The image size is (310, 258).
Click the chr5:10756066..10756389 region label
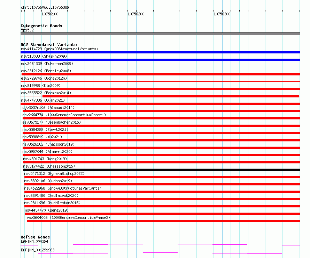click(45, 8)
